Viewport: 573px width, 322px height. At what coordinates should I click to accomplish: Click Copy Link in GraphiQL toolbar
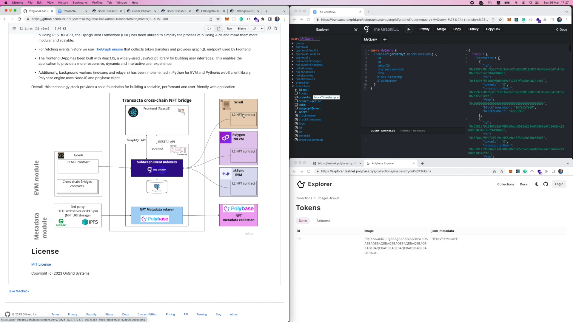(x=493, y=29)
